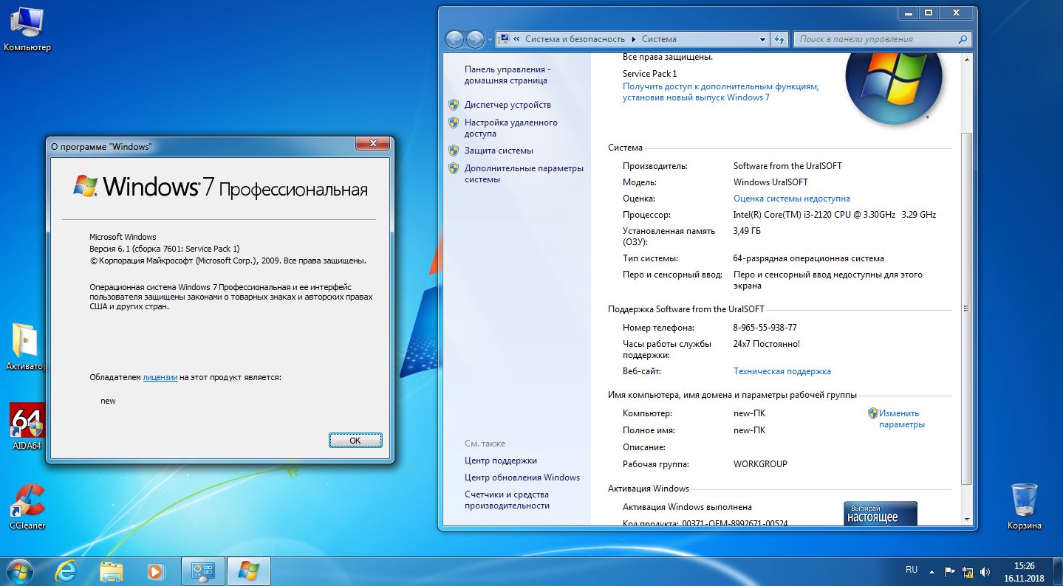This screenshot has height=586, width=1063.
Task: Expand the breadcrumb double-chevron in address bar
Action: [x=516, y=39]
